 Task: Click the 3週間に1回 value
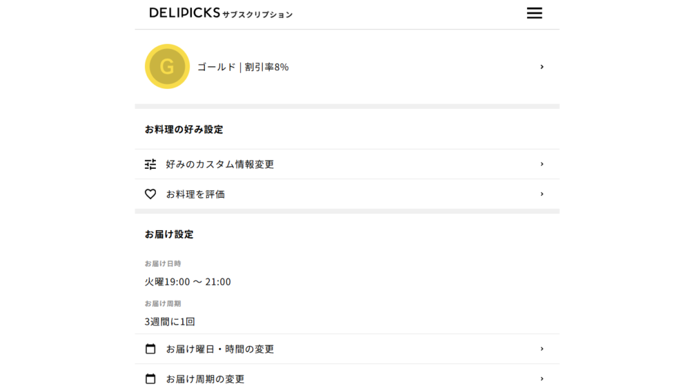pyautogui.click(x=170, y=322)
